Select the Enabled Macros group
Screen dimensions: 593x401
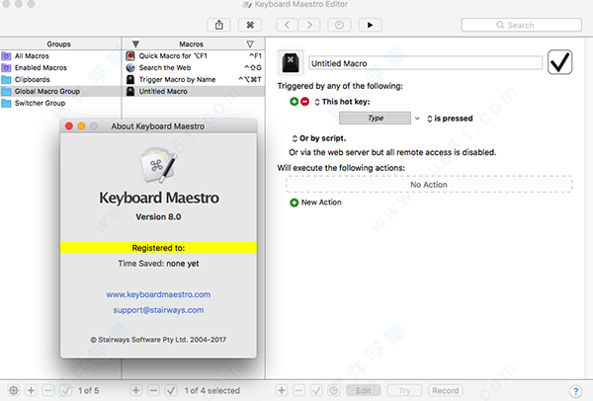[60, 67]
